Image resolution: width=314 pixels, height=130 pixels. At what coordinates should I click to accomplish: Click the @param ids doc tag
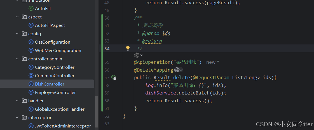156,33
